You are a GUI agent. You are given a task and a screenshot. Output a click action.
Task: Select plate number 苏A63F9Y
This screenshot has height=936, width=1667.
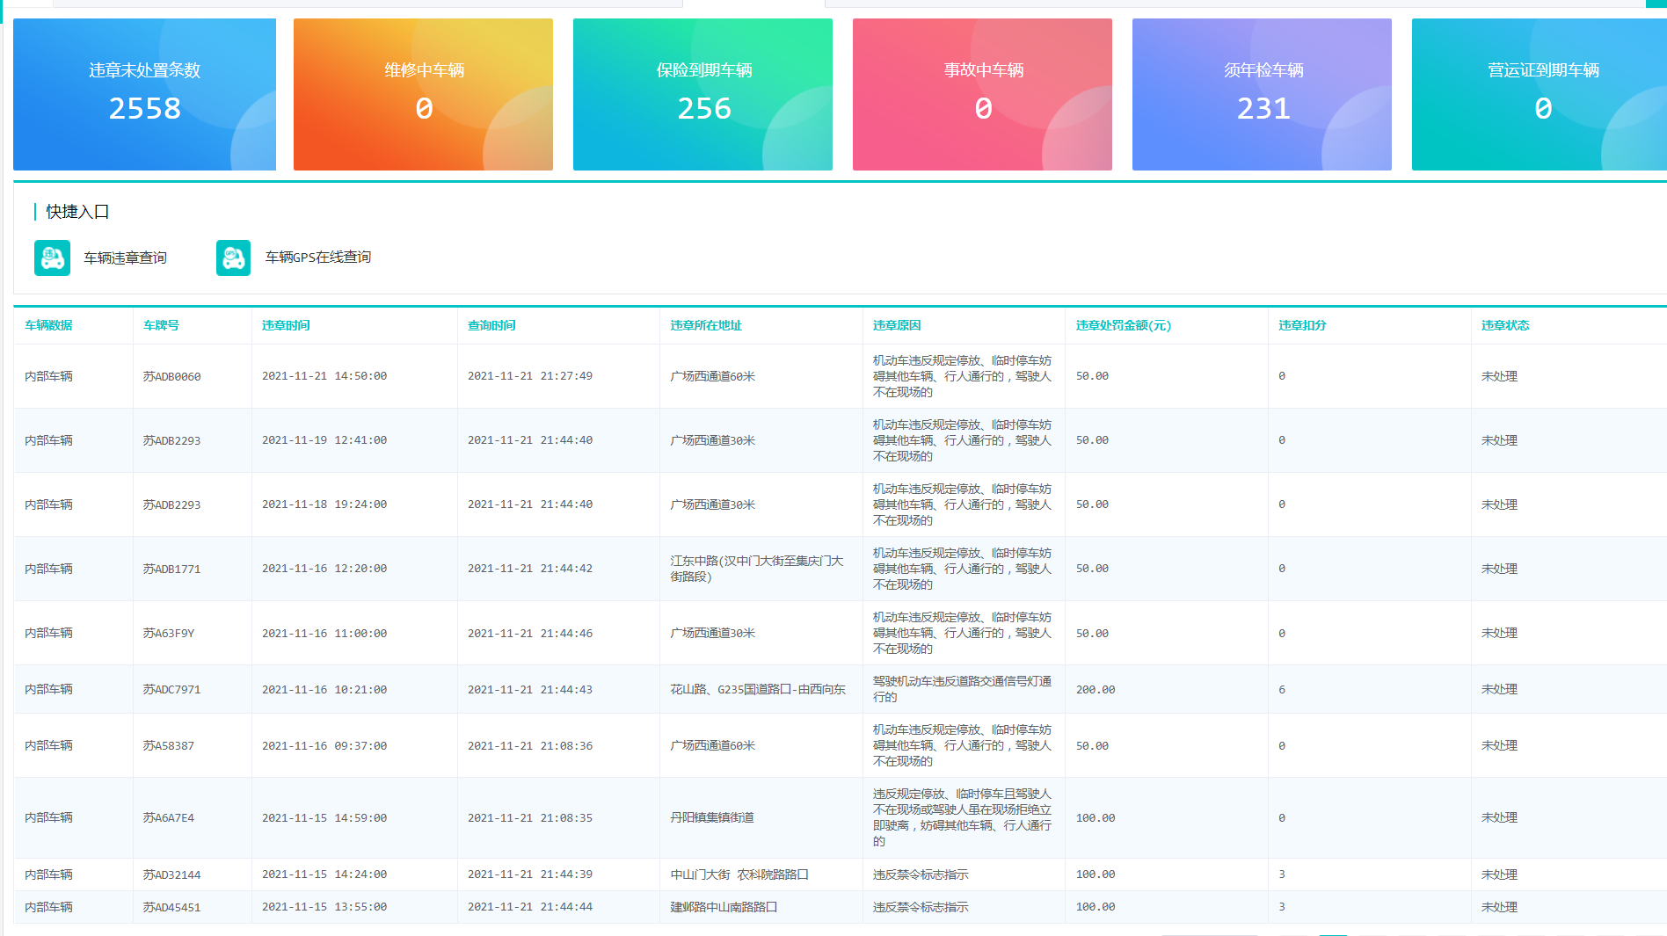[169, 633]
